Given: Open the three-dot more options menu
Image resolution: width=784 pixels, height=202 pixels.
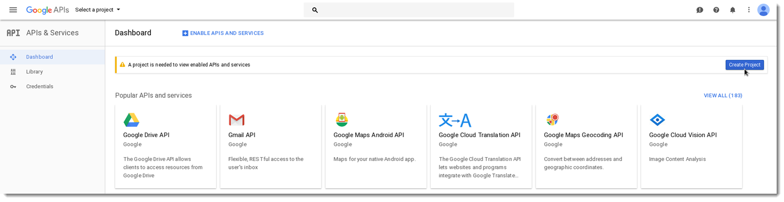Looking at the screenshot, I should click(x=748, y=10).
